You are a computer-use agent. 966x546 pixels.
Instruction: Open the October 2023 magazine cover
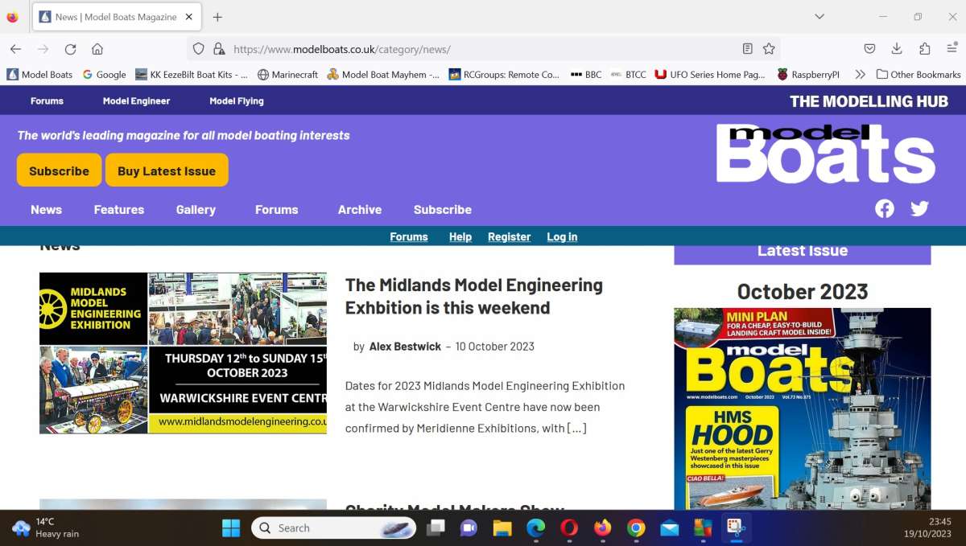(x=803, y=408)
